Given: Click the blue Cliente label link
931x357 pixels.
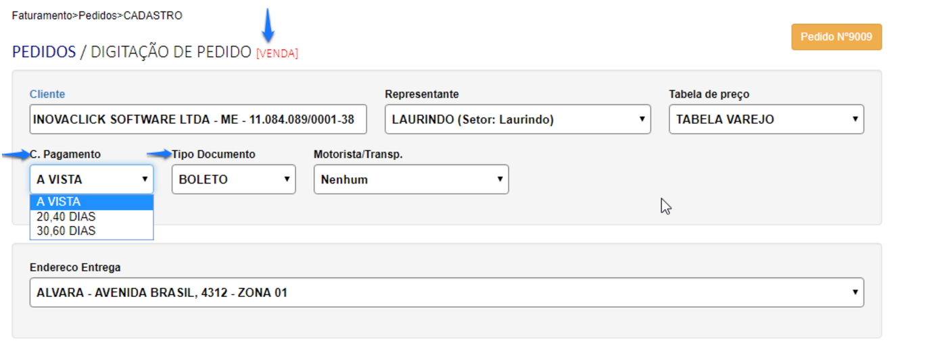Looking at the screenshot, I should tap(47, 94).
